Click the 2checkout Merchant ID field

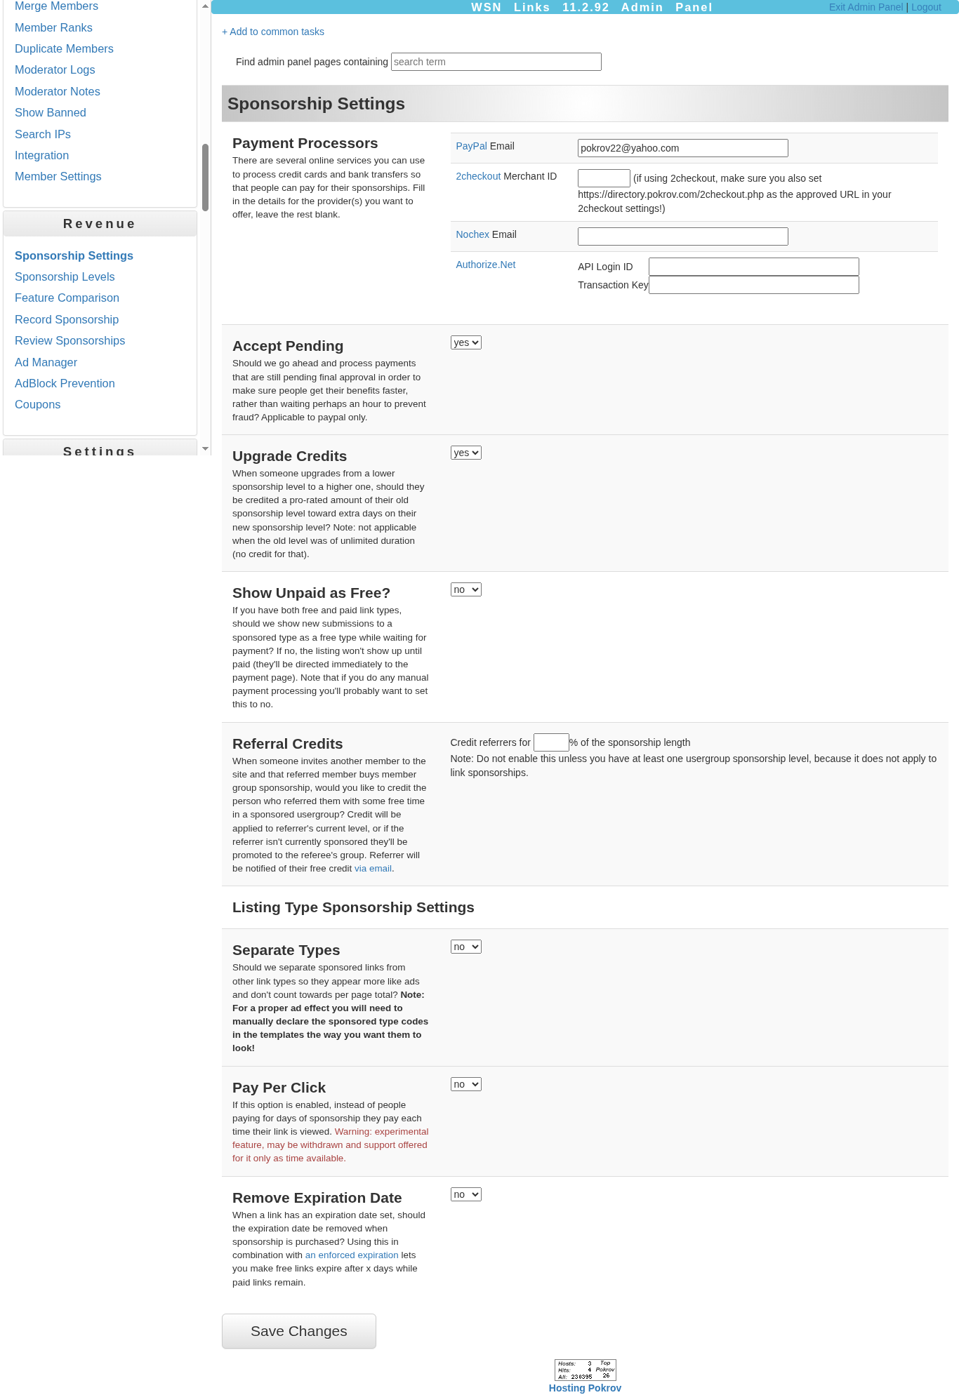tap(604, 178)
